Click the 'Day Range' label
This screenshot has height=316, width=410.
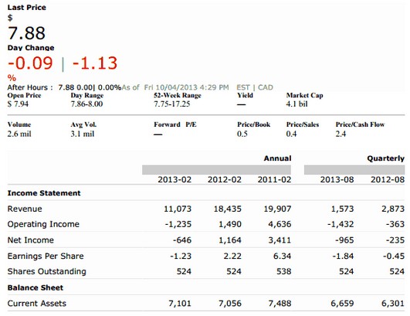(87, 95)
